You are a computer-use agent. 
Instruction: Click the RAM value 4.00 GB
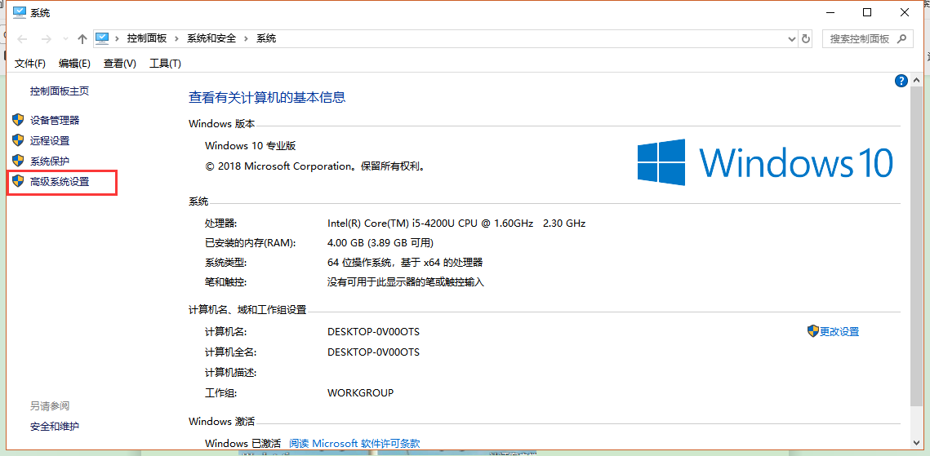pyautogui.click(x=380, y=243)
